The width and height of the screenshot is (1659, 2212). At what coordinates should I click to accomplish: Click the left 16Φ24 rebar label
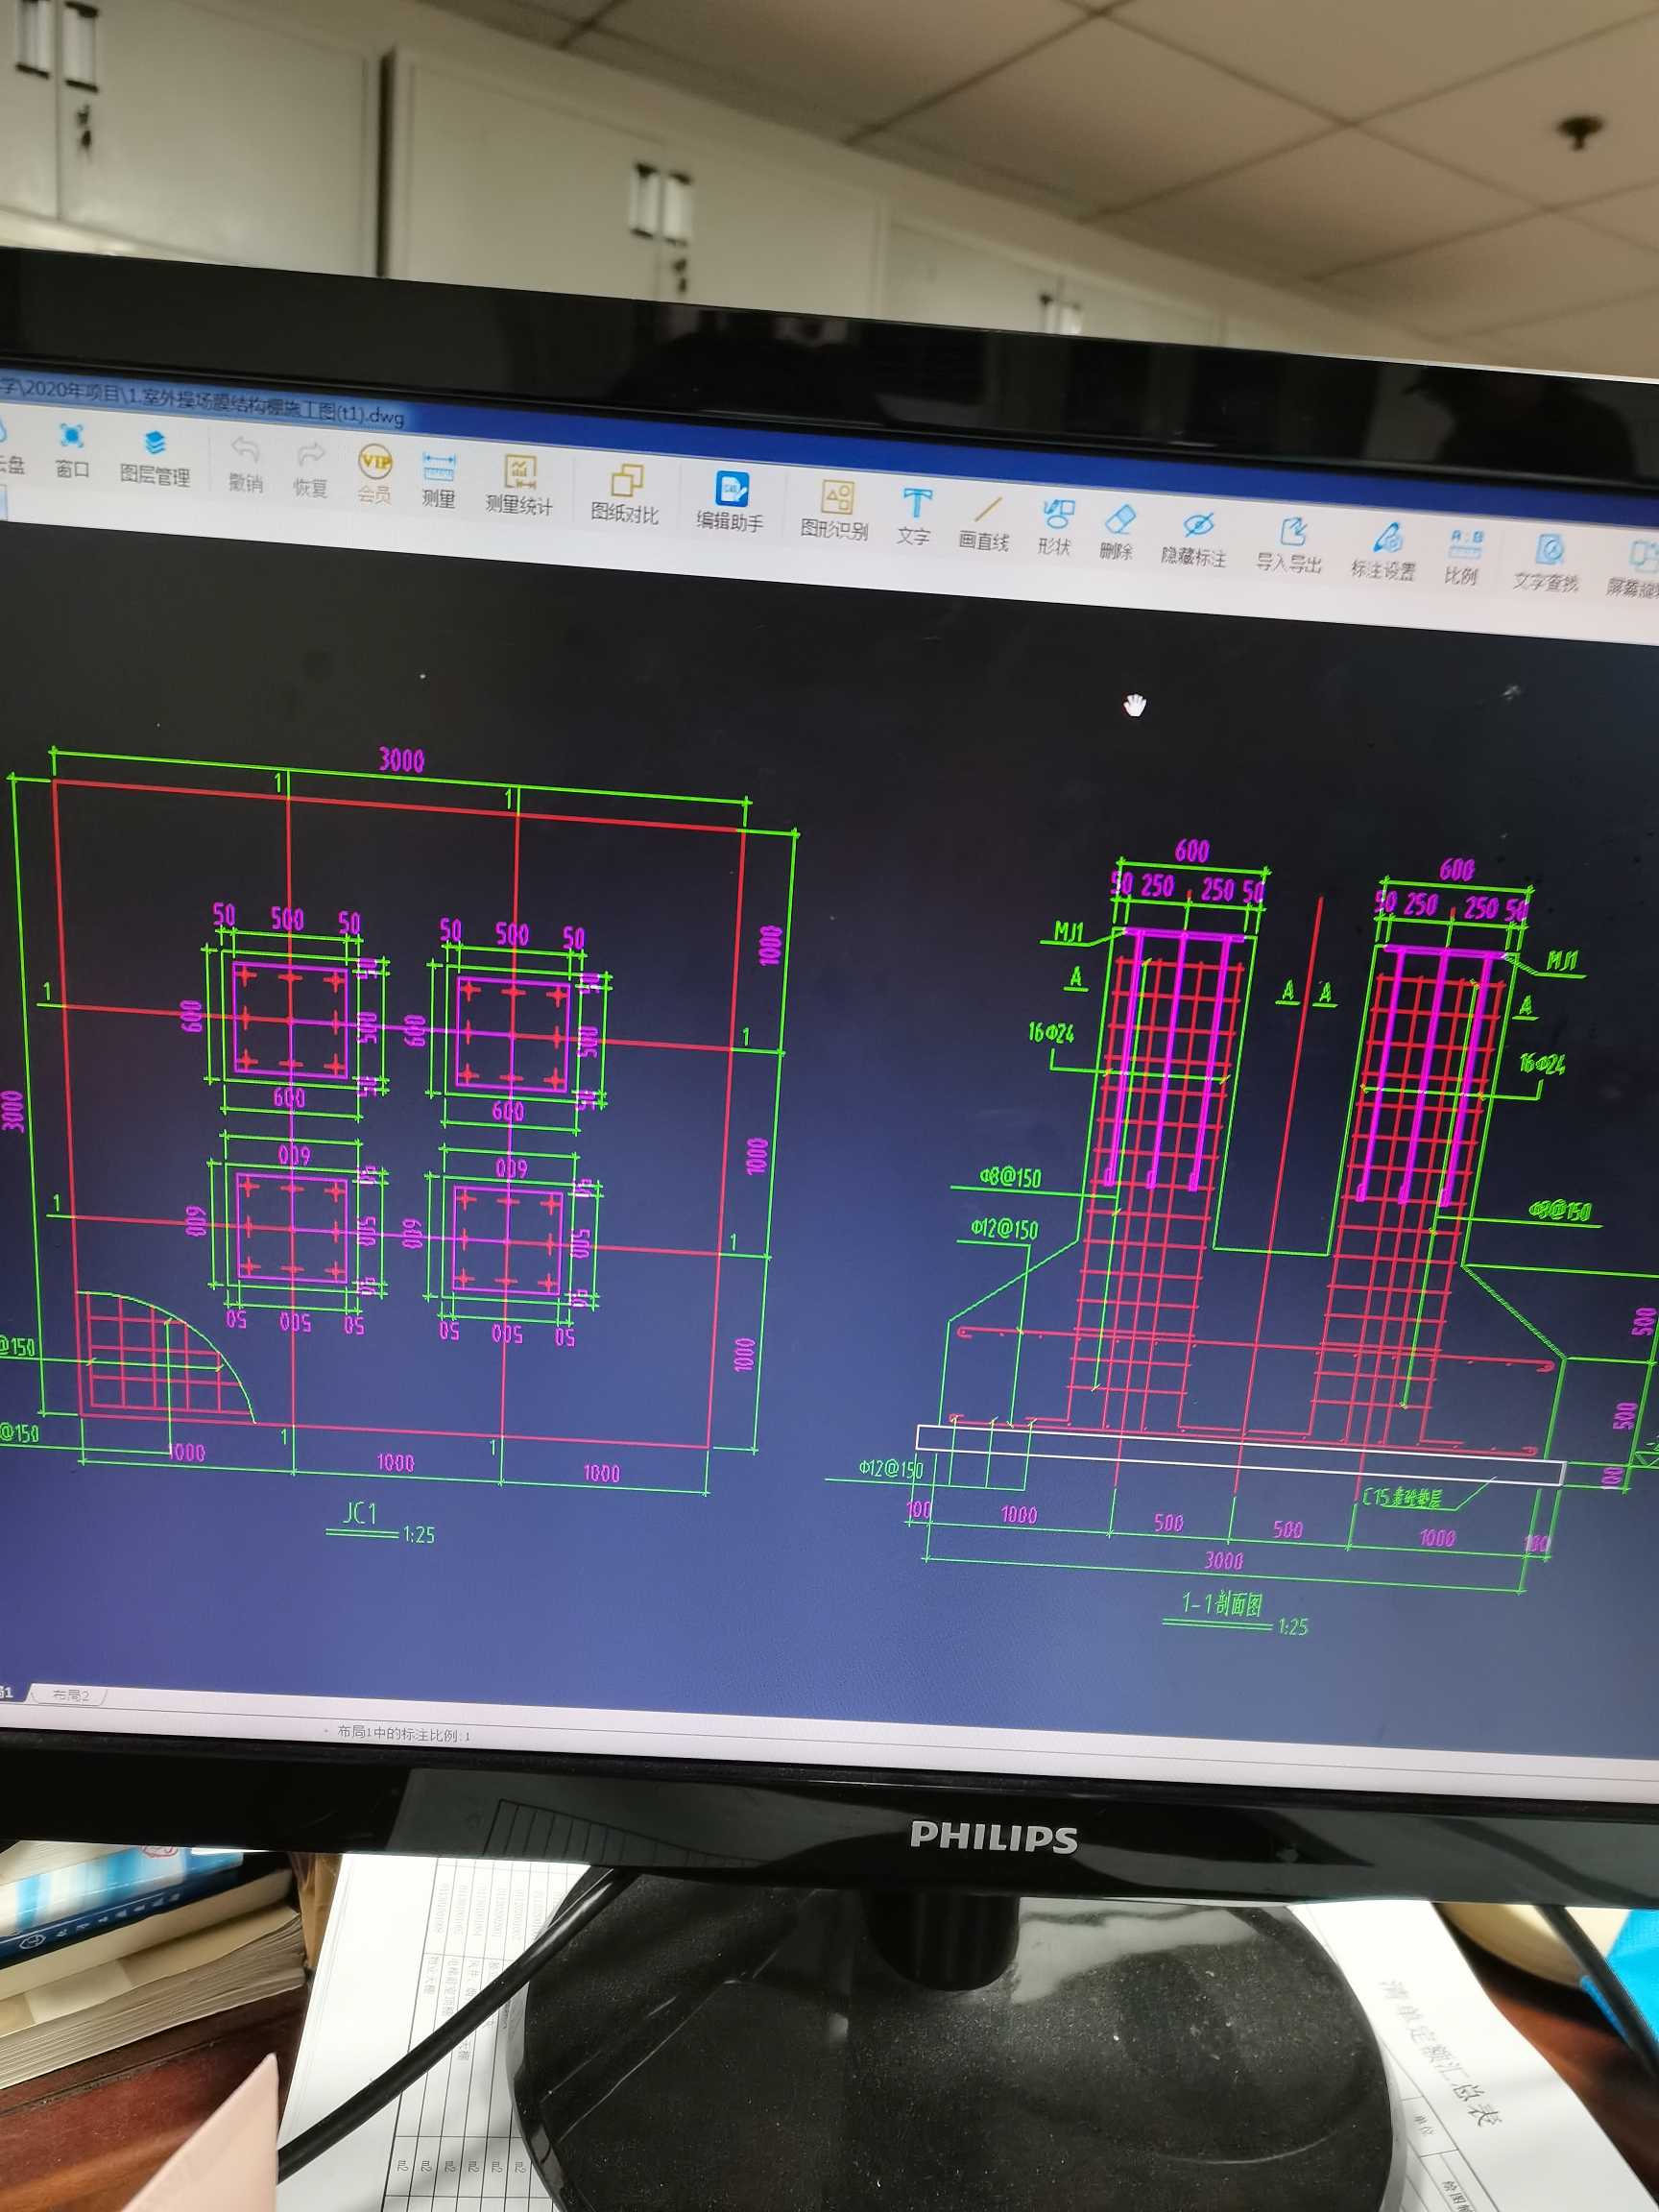point(1051,1032)
